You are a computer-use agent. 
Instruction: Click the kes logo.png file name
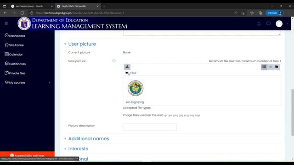[x=135, y=102]
